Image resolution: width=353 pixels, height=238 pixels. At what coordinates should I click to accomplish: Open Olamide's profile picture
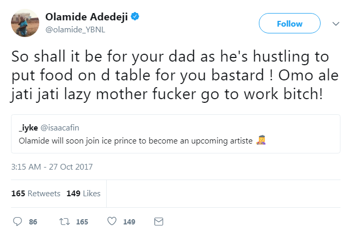pos(24,23)
